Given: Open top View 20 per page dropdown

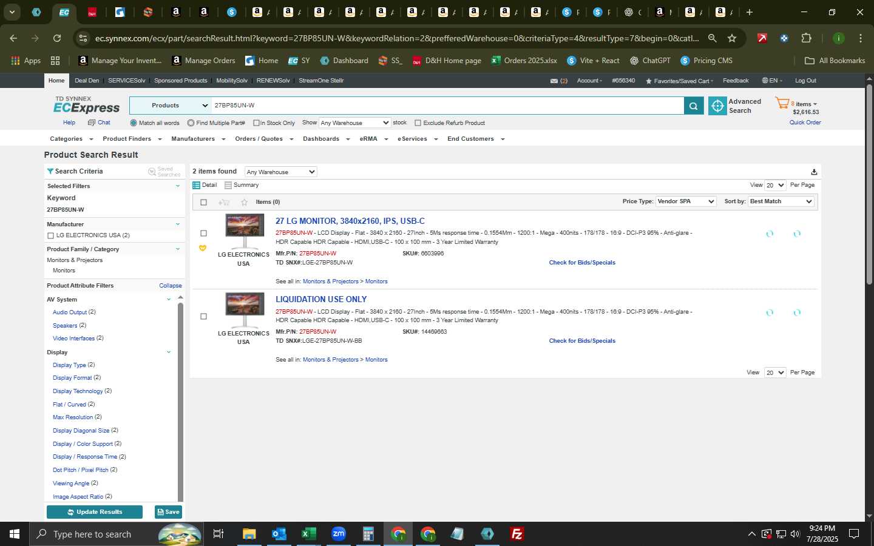Looking at the screenshot, I should pos(775,185).
